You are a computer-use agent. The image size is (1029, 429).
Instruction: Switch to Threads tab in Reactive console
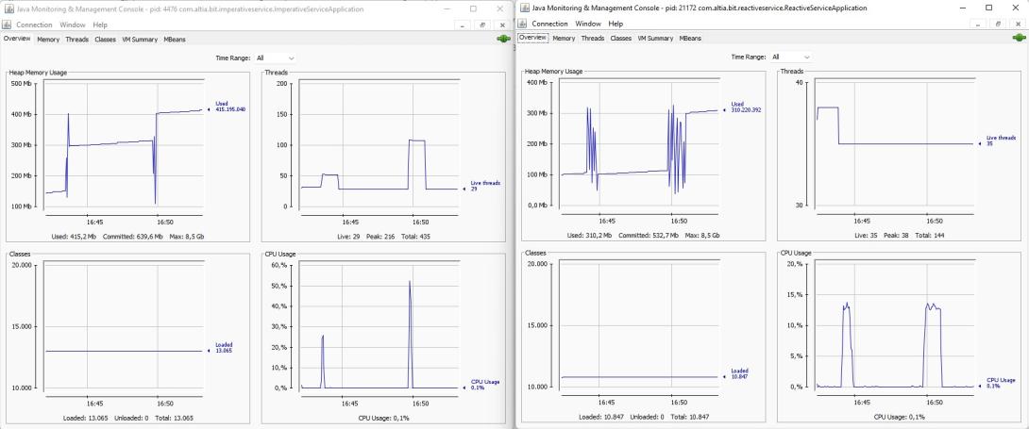tap(593, 39)
